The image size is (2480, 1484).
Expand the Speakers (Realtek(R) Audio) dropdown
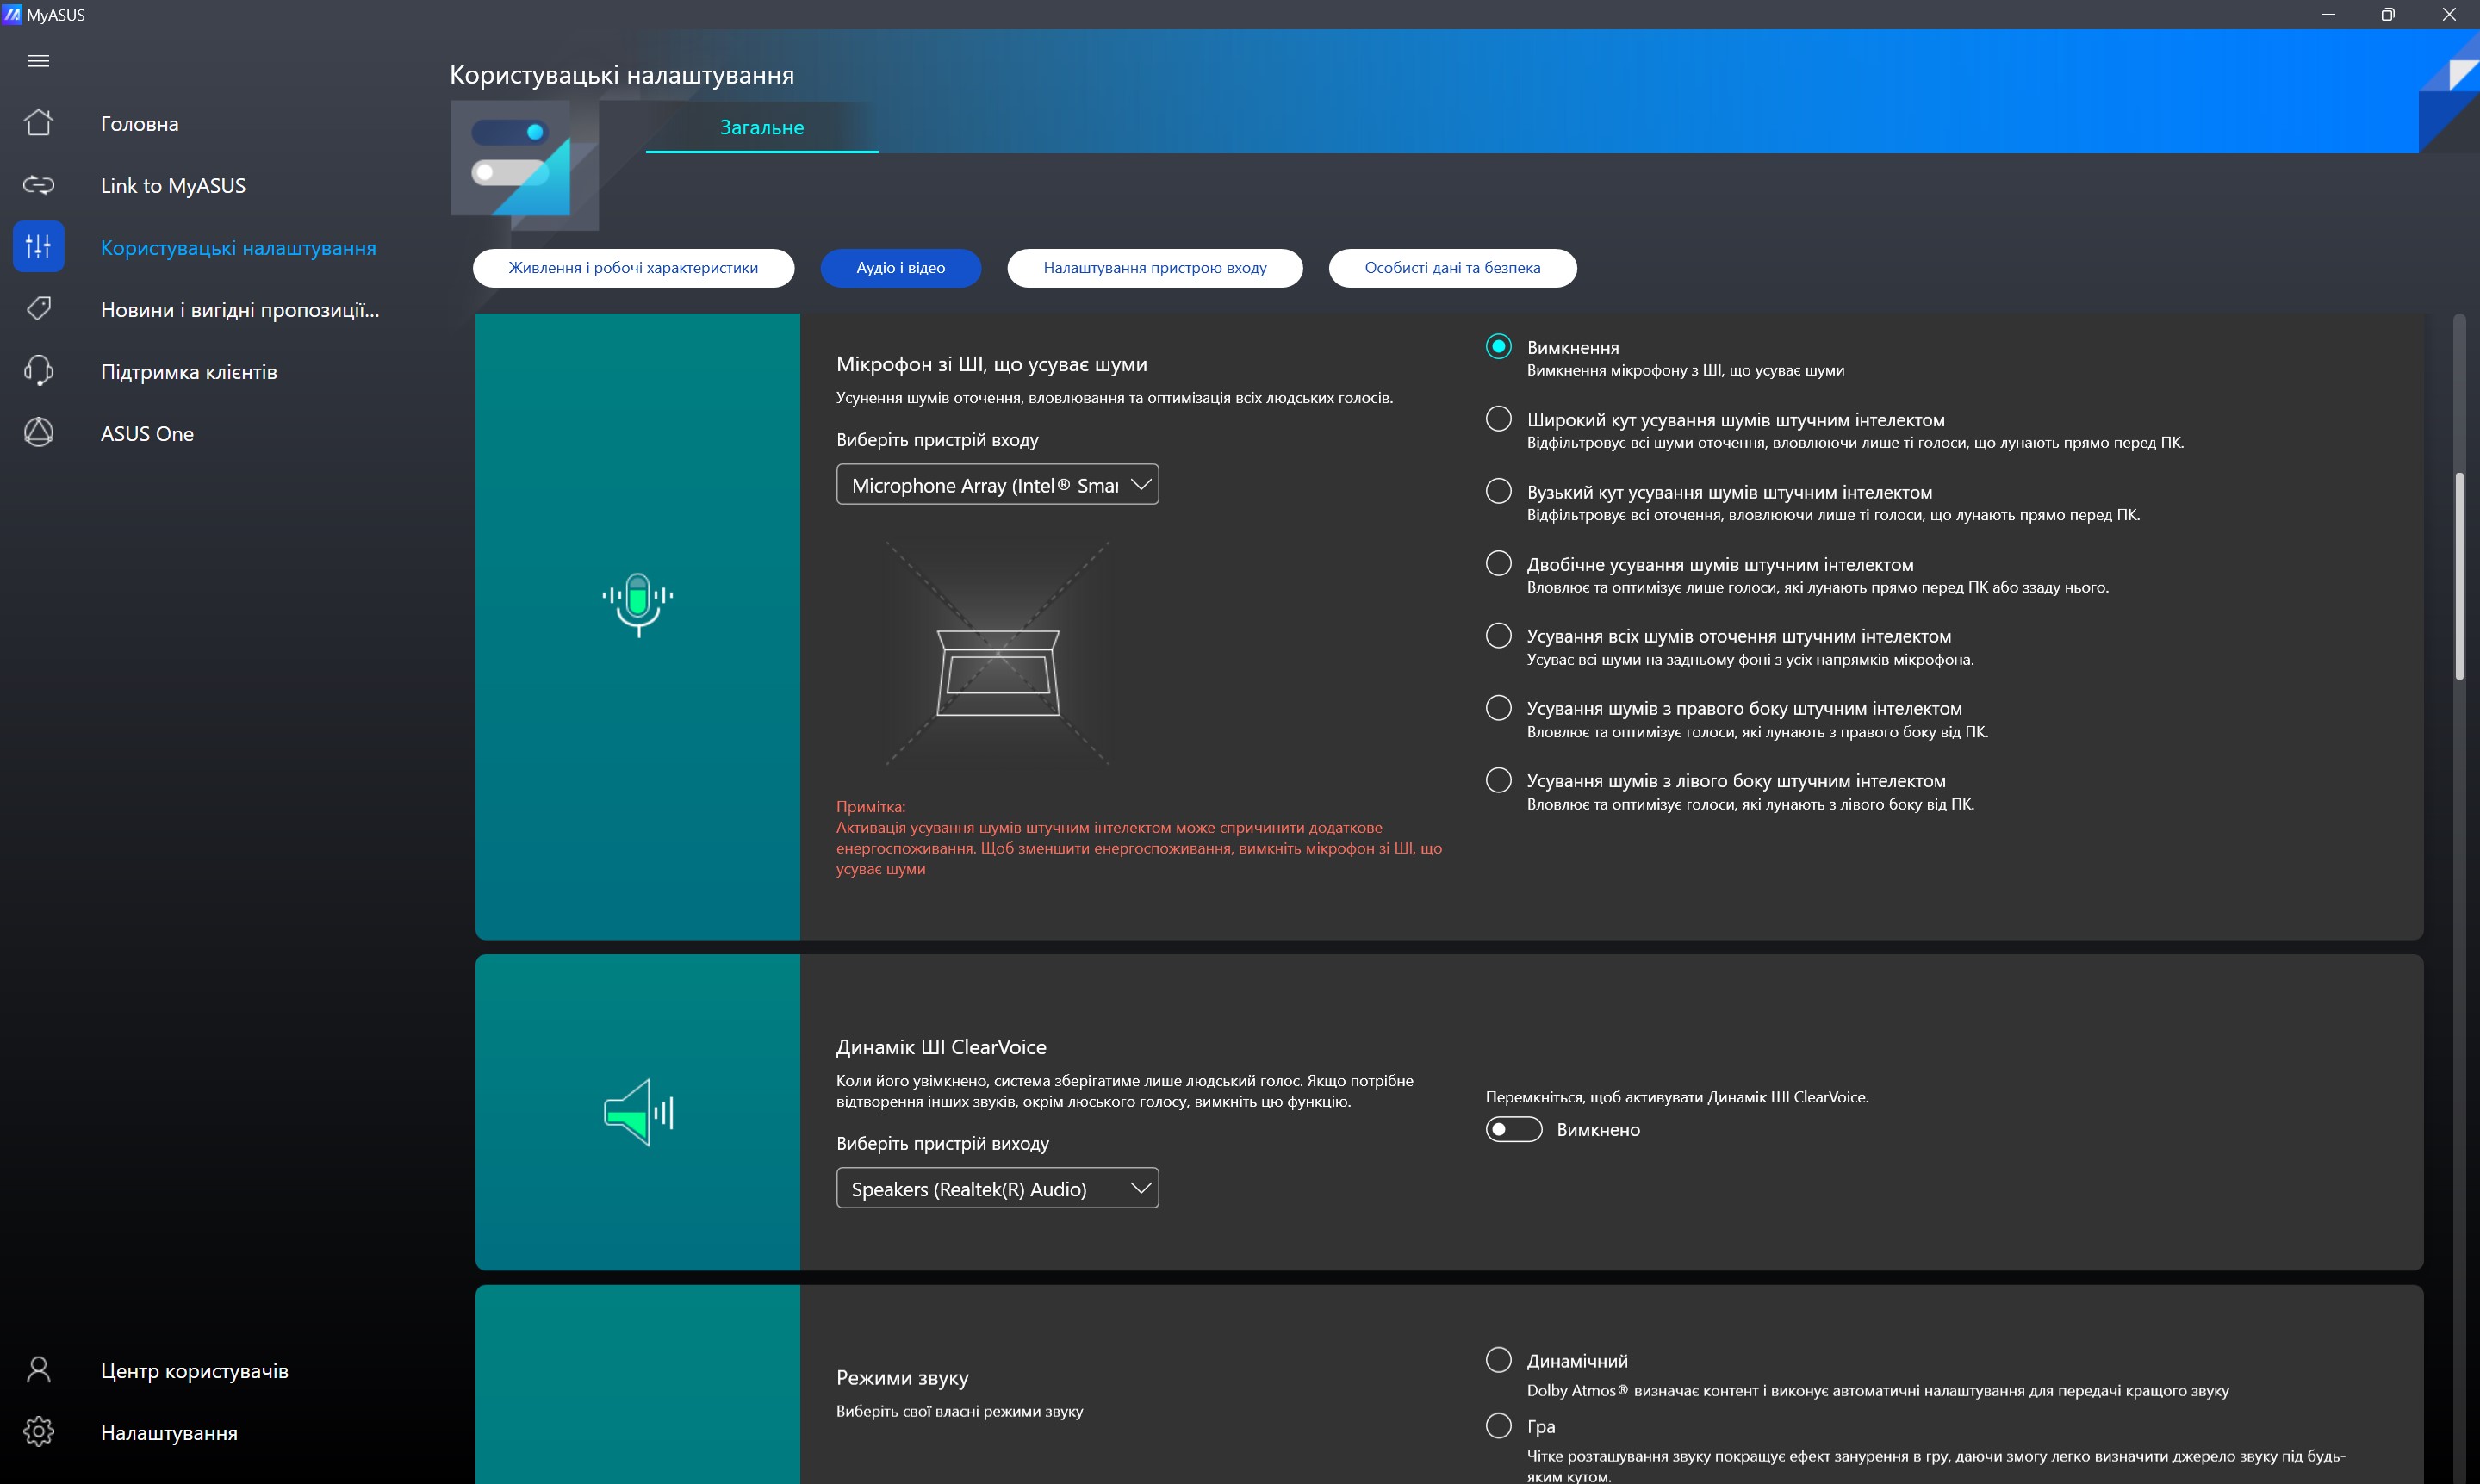997,1188
